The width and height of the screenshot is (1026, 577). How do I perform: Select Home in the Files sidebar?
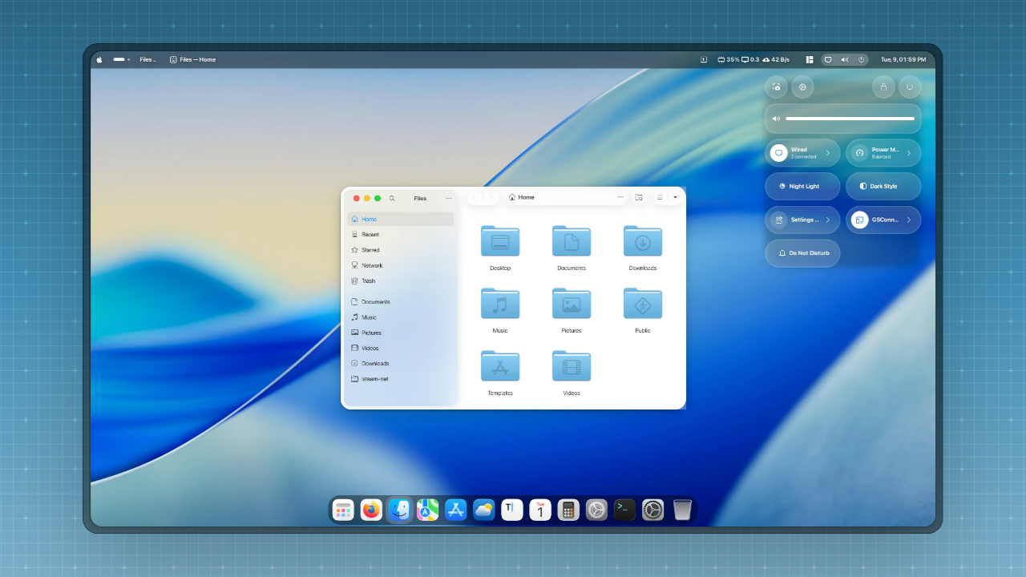(400, 219)
